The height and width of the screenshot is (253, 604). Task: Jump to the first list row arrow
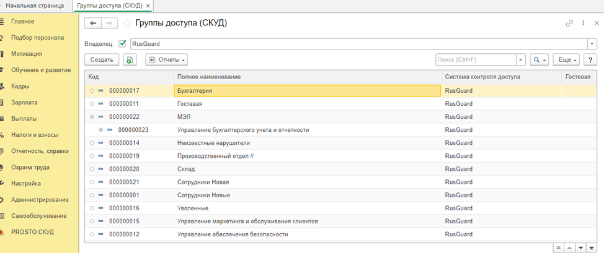click(559, 247)
